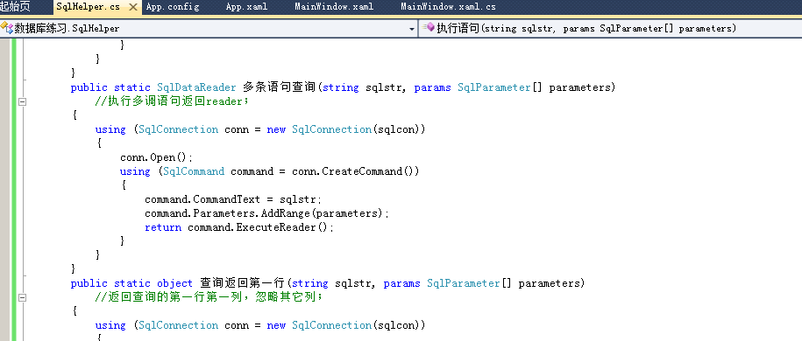Open the MainWindow.xaml.cs tab
The width and height of the screenshot is (802, 341).
[448, 7]
